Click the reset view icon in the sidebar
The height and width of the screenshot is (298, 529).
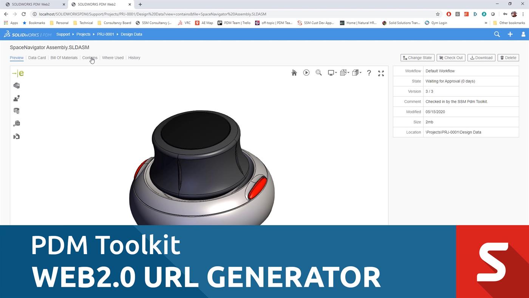coord(16,136)
